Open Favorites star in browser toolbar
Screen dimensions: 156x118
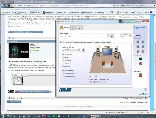click(6, 12)
